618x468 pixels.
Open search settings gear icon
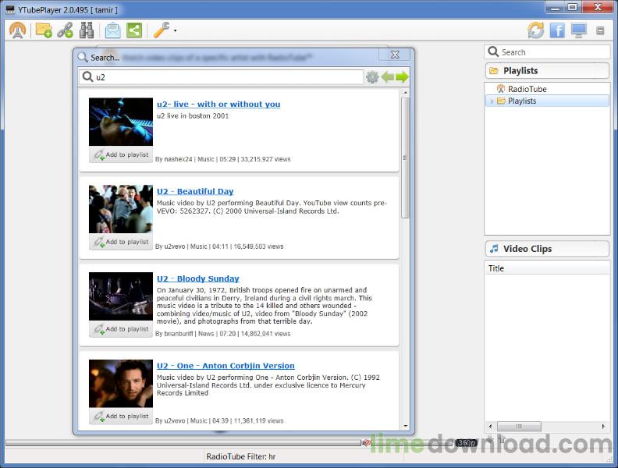(372, 77)
